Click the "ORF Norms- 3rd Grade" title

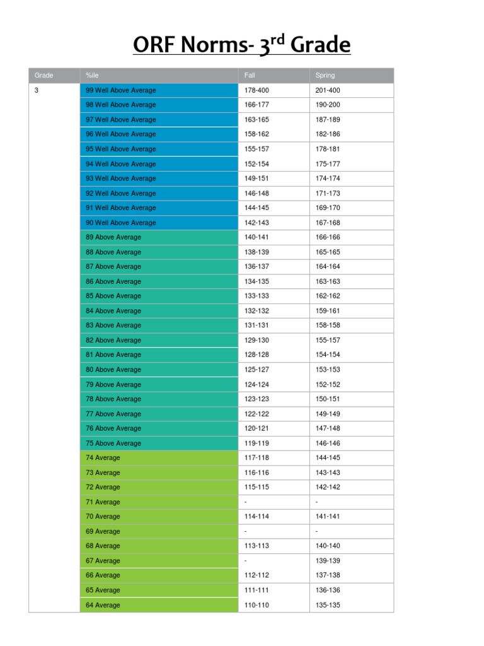241,45
